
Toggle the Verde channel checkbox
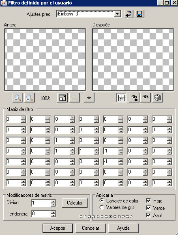point(148,208)
